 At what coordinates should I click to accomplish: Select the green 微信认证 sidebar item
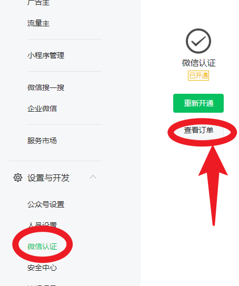pyautogui.click(x=42, y=246)
